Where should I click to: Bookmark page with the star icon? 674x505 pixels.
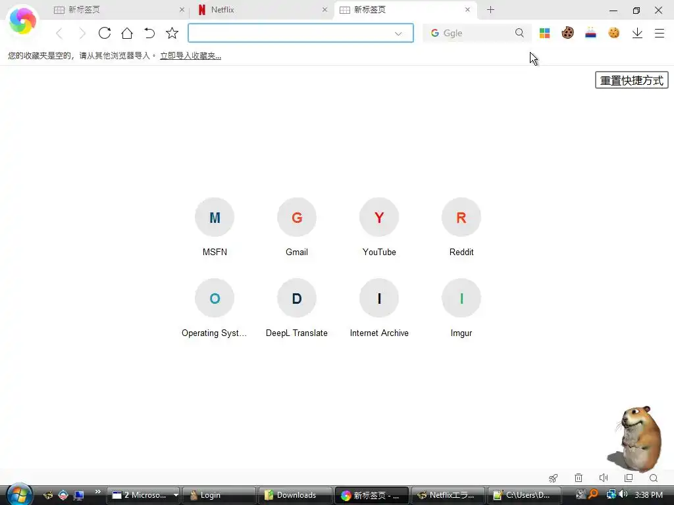pyautogui.click(x=172, y=33)
